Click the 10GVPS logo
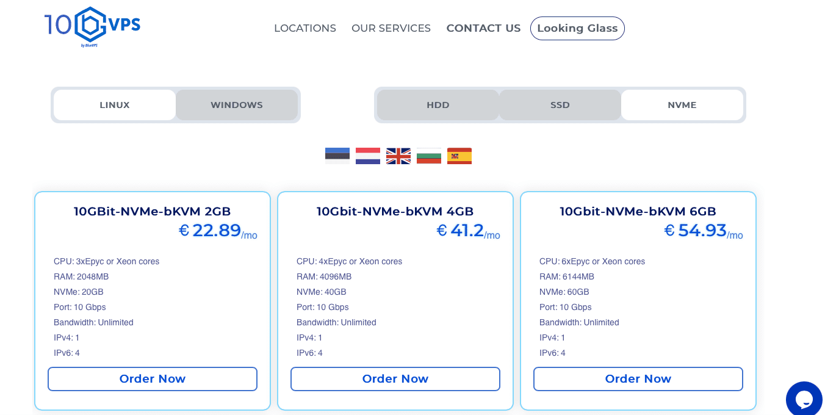The width and height of the screenshot is (825, 415). click(x=92, y=27)
